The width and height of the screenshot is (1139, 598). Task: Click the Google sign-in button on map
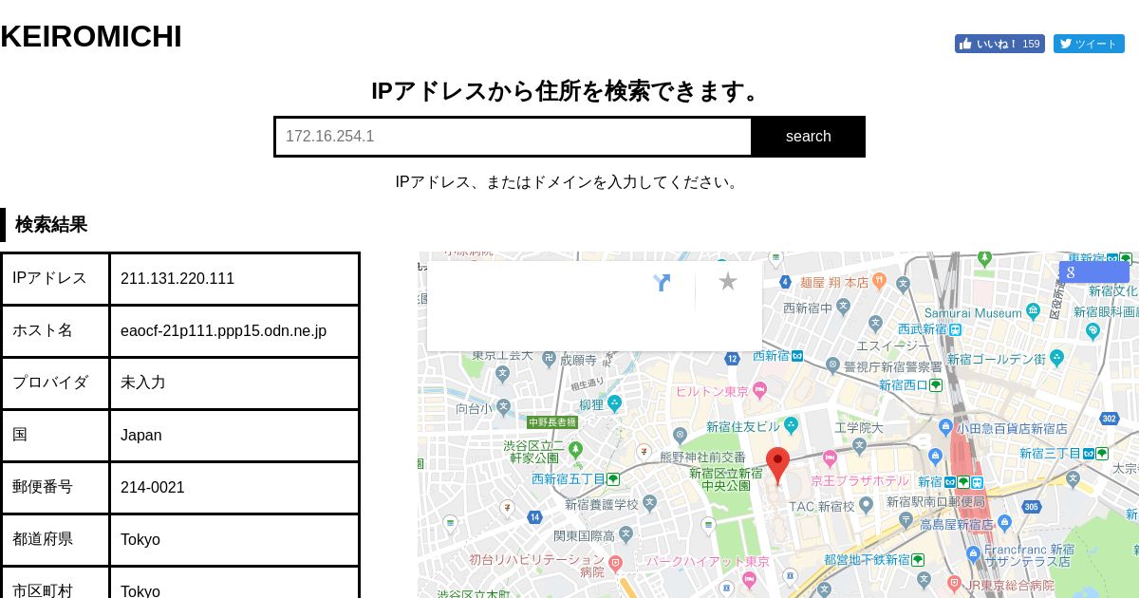click(x=1094, y=271)
